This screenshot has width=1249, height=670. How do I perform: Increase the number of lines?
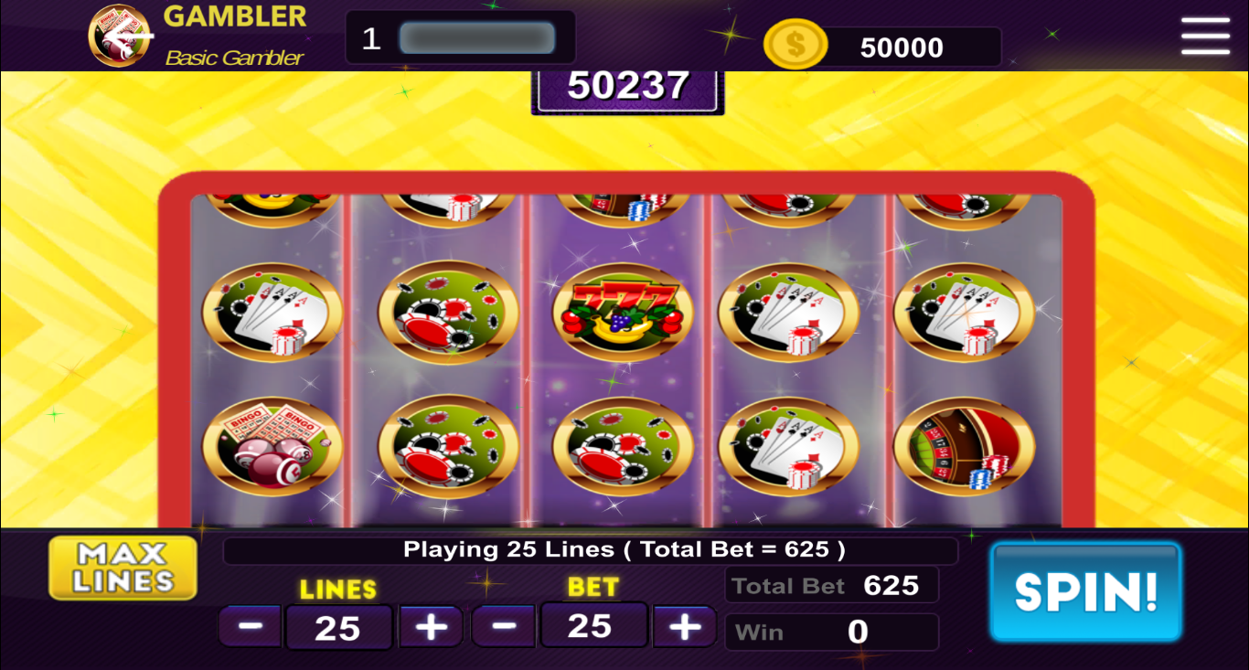click(x=431, y=626)
